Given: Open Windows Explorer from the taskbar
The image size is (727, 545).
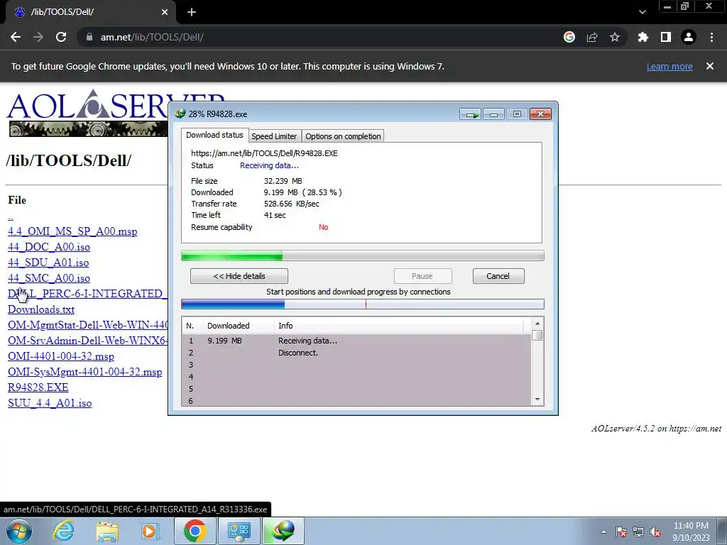Looking at the screenshot, I should tap(107, 531).
